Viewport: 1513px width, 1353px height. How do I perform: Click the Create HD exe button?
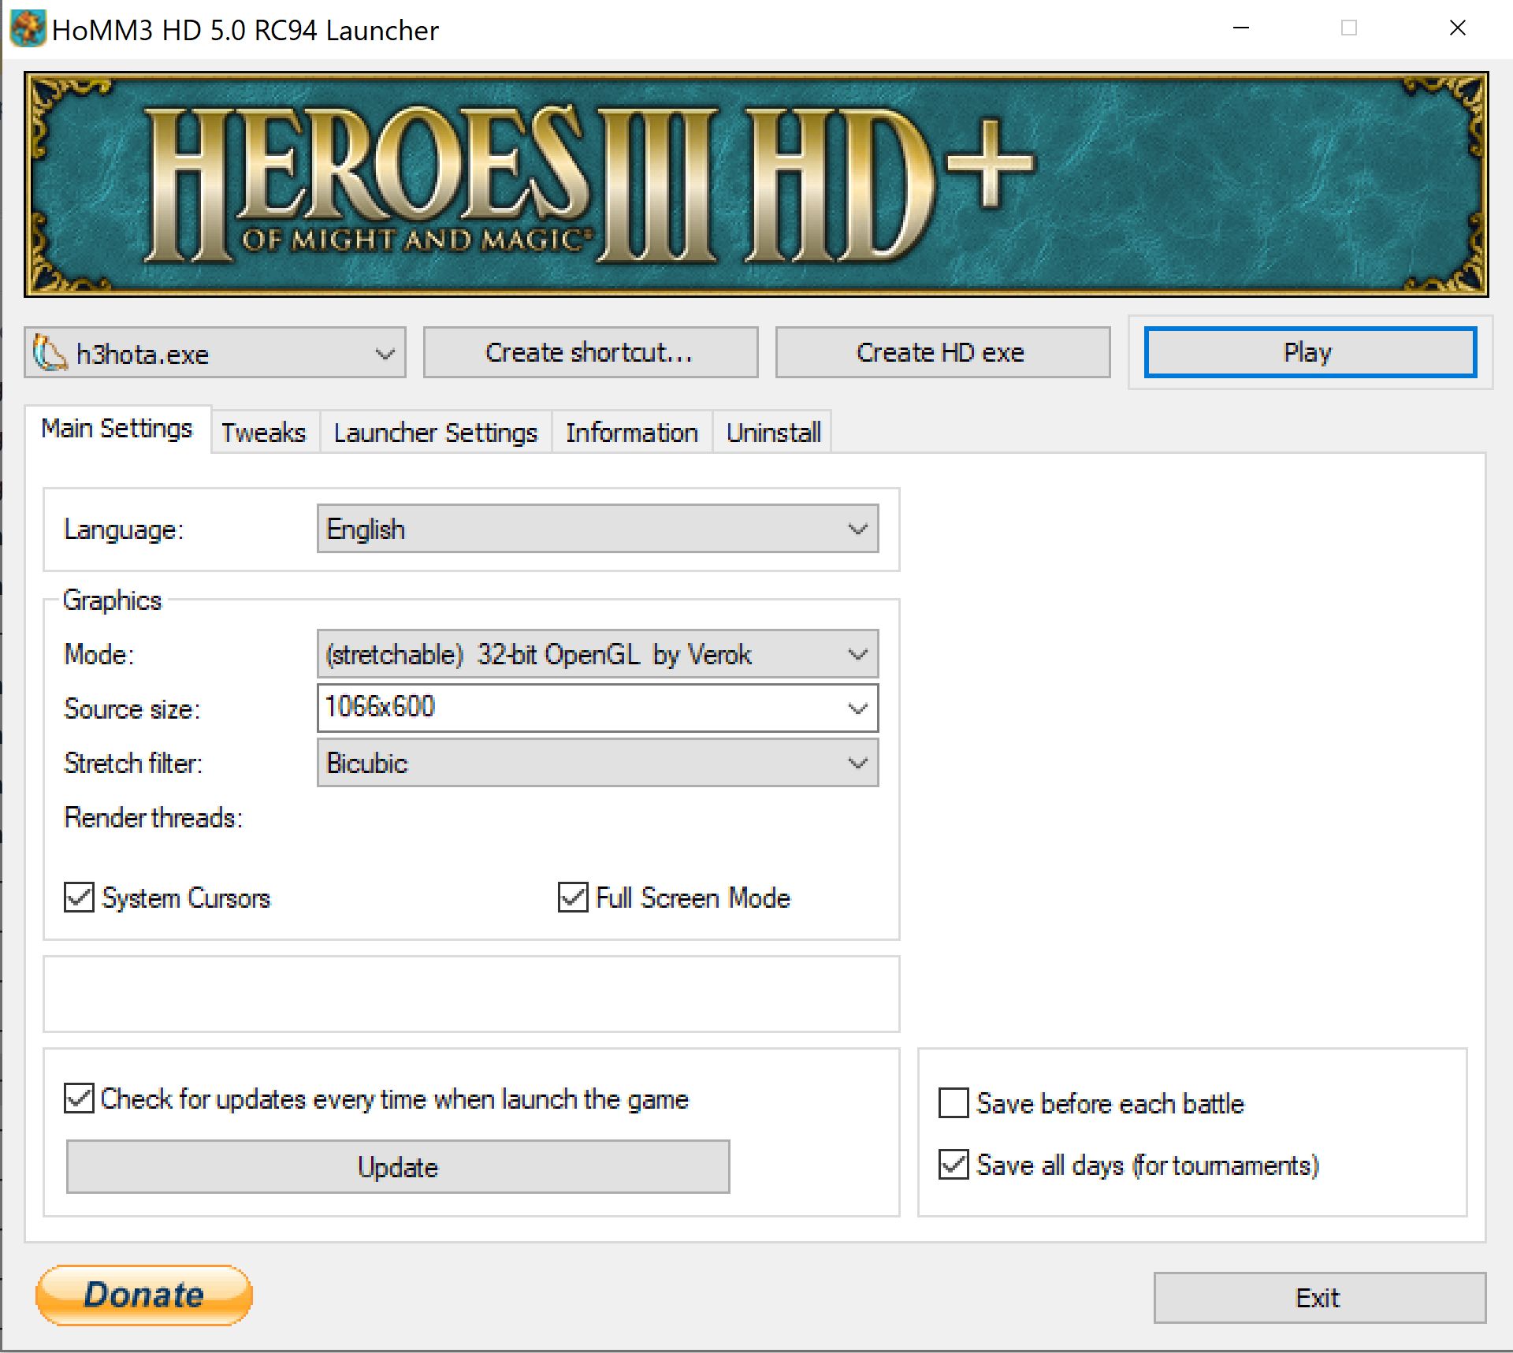coord(942,352)
